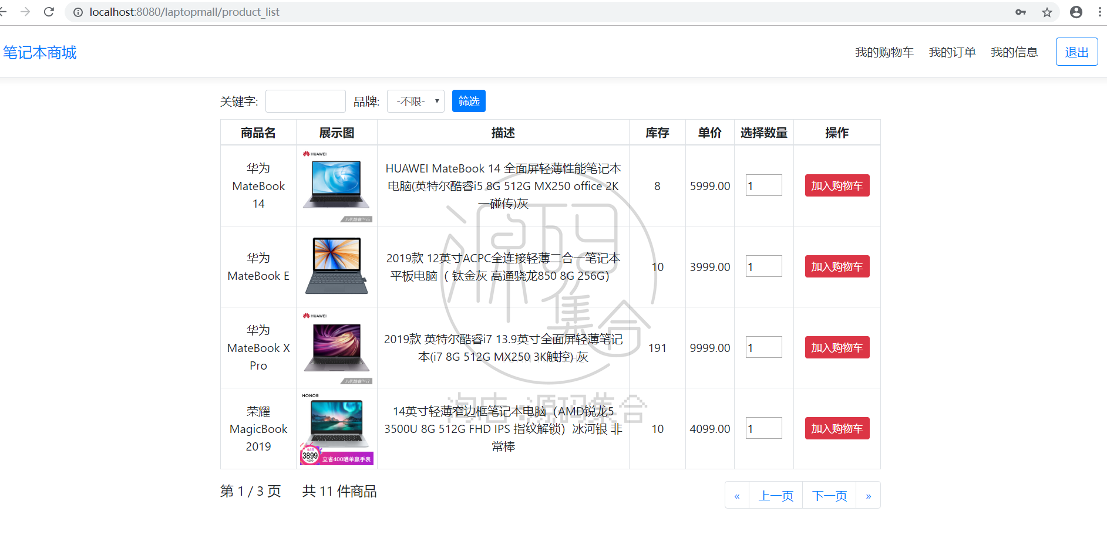Click quantity field for 华为 MateBook X Pro
The image size is (1107, 545).
(x=763, y=347)
